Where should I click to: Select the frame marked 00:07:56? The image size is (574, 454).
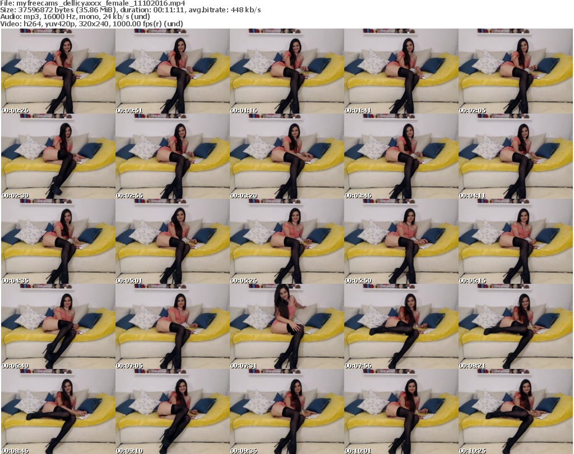coord(401,326)
